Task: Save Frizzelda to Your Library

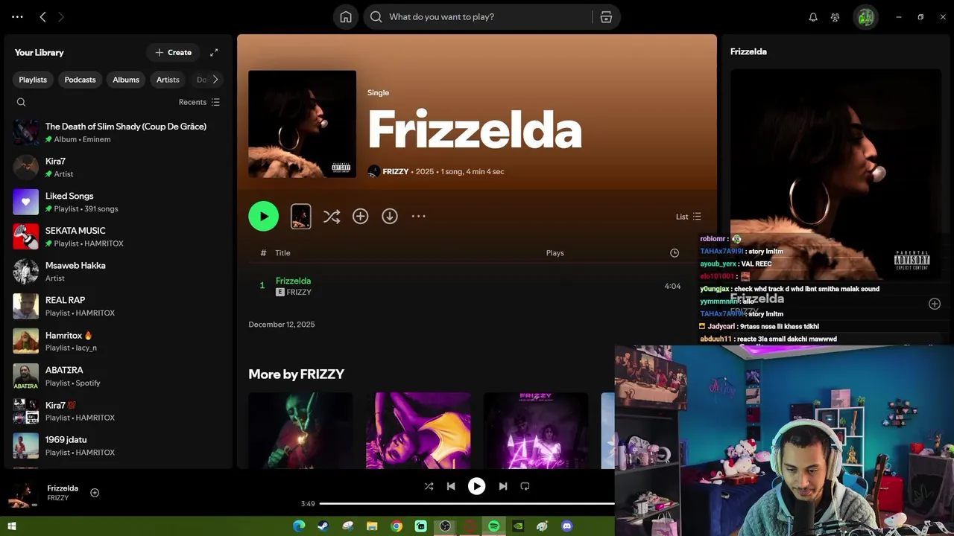Action: 361,217
